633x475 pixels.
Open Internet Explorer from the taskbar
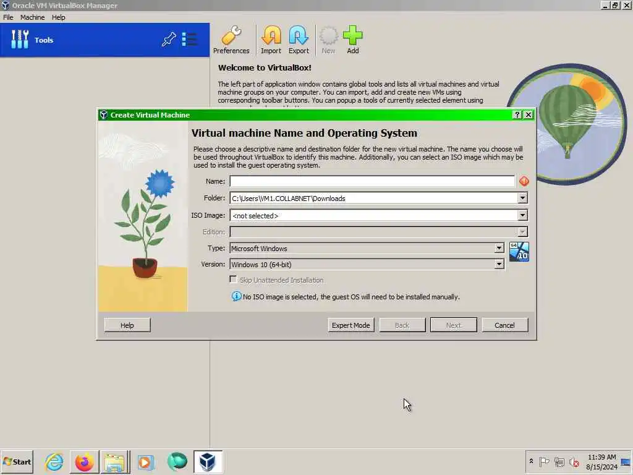click(54, 461)
